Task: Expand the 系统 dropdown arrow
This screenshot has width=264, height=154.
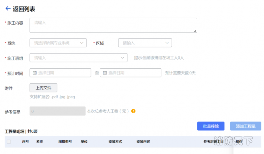Action: pyautogui.click(x=82, y=43)
